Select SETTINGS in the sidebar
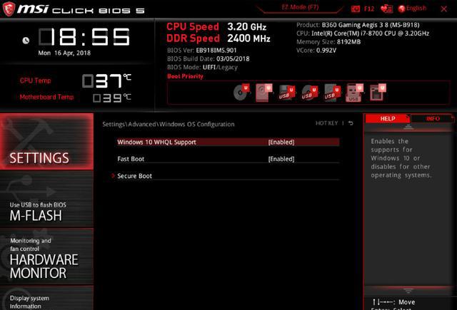Screen dimensions: 457x310 point(46,142)
